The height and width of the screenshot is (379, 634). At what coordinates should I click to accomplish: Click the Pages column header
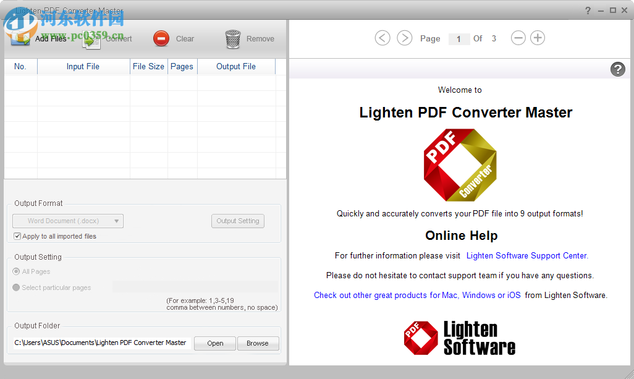tap(182, 66)
